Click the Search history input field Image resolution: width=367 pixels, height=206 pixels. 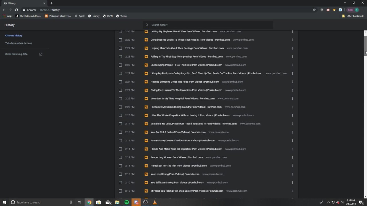click(208, 25)
